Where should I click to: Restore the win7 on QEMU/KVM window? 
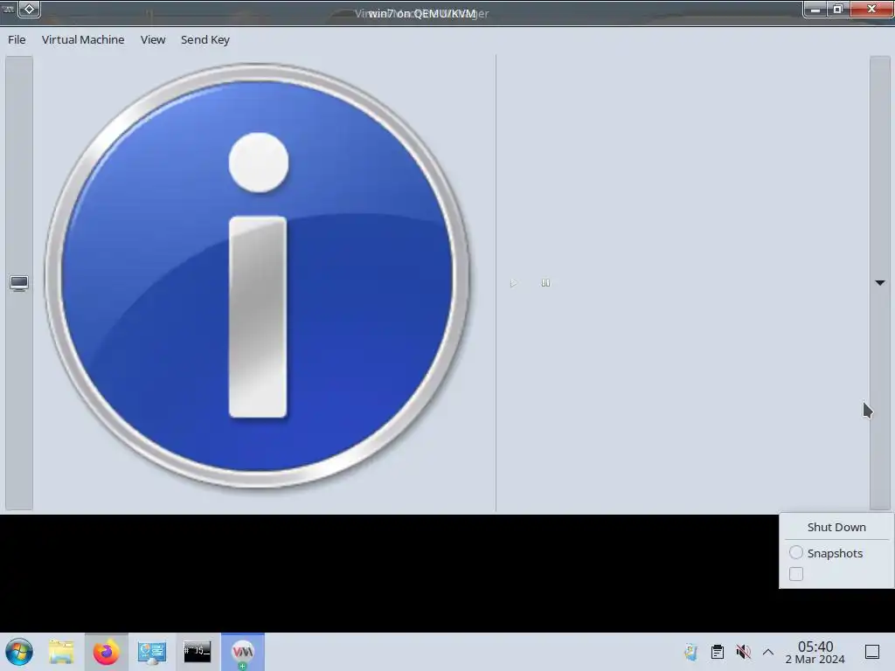[x=838, y=9]
